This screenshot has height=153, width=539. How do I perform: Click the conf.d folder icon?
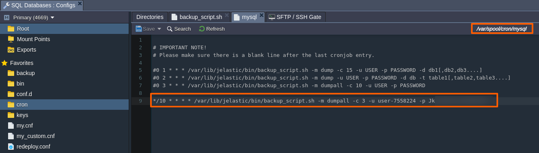(x=11, y=94)
